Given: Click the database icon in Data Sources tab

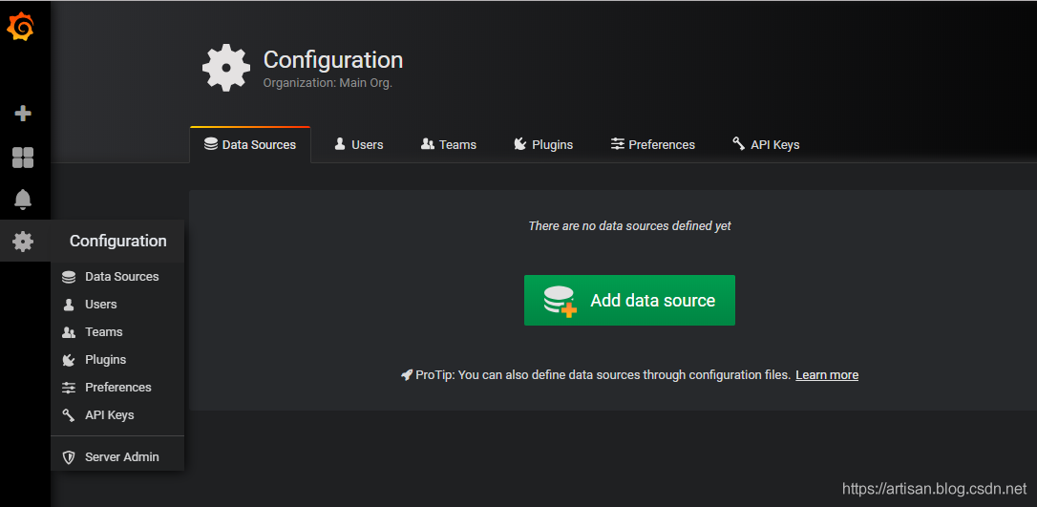Looking at the screenshot, I should (x=211, y=144).
